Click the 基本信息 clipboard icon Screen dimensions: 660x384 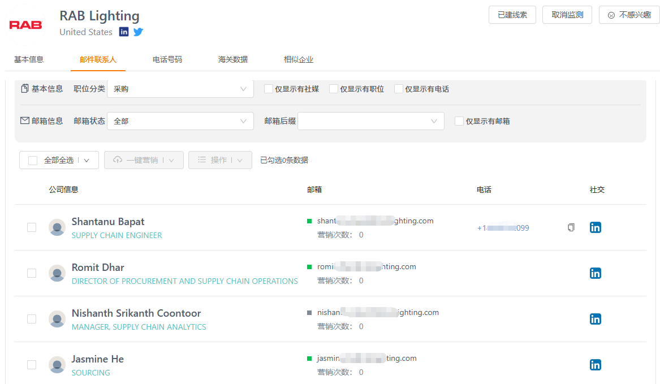(25, 88)
